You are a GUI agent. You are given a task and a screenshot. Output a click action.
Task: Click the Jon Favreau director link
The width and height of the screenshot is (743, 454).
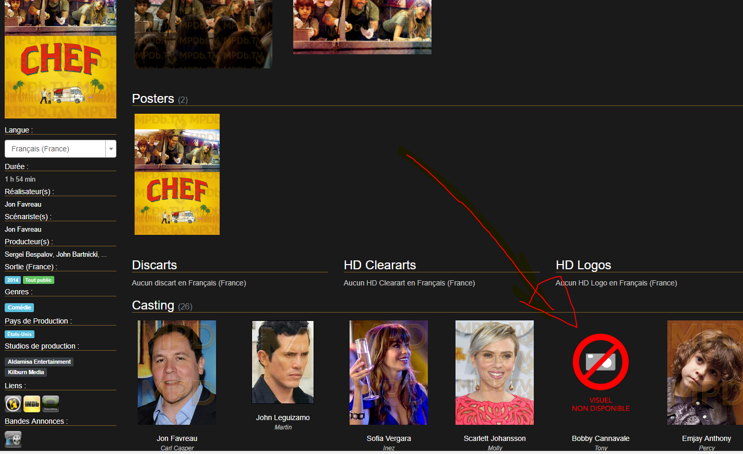tap(23, 204)
